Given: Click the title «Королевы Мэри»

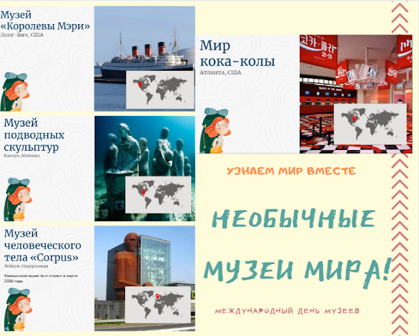Looking at the screenshot, I should click(45, 26).
